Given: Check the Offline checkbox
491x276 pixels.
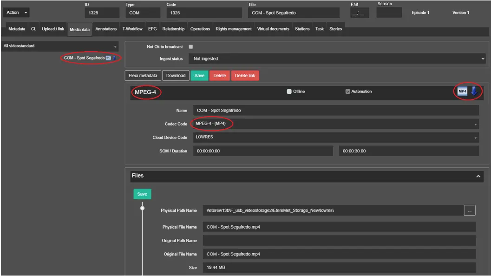Looking at the screenshot, I should pyautogui.click(x=289, y=92).
